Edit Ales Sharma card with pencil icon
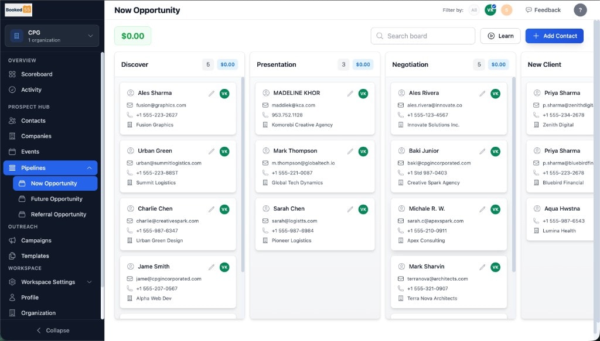The width and height of the screenshot is (600, 341). (211, 94)
